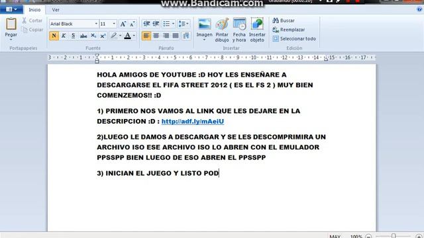Screen dimensions: 424x238
Task: Click the text highlight color icon
Action: click(x=114, y=36)
